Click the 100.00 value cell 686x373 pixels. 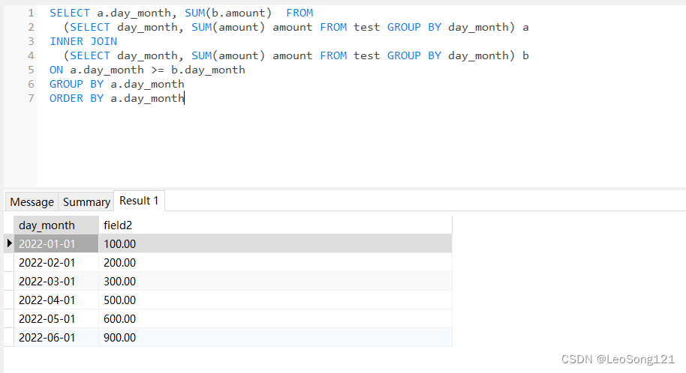pyautogui.click(x=120, y=243)
